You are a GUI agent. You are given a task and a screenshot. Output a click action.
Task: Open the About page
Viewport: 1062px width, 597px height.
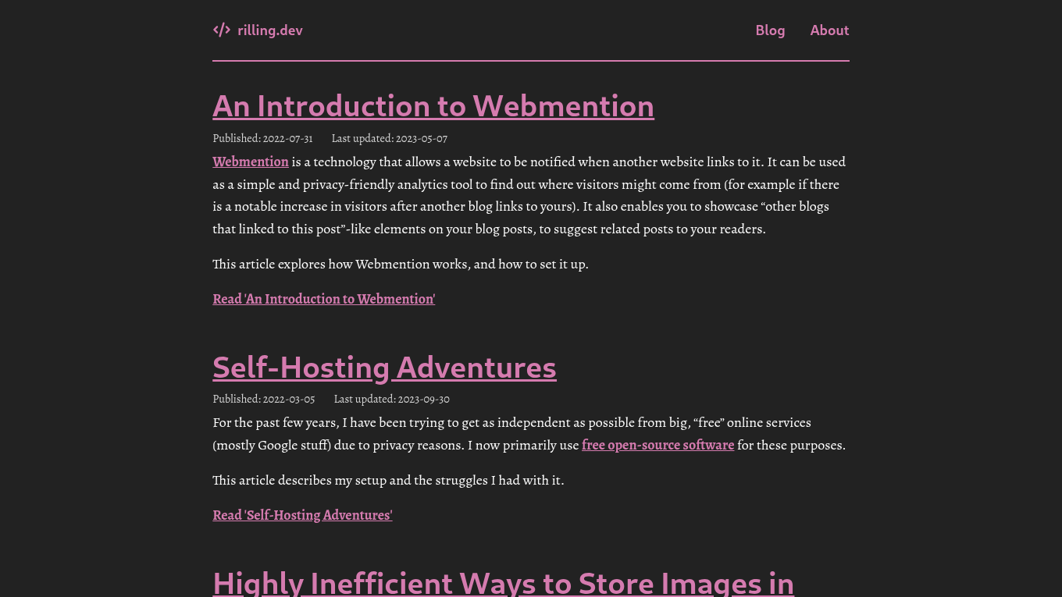point(829,30)
